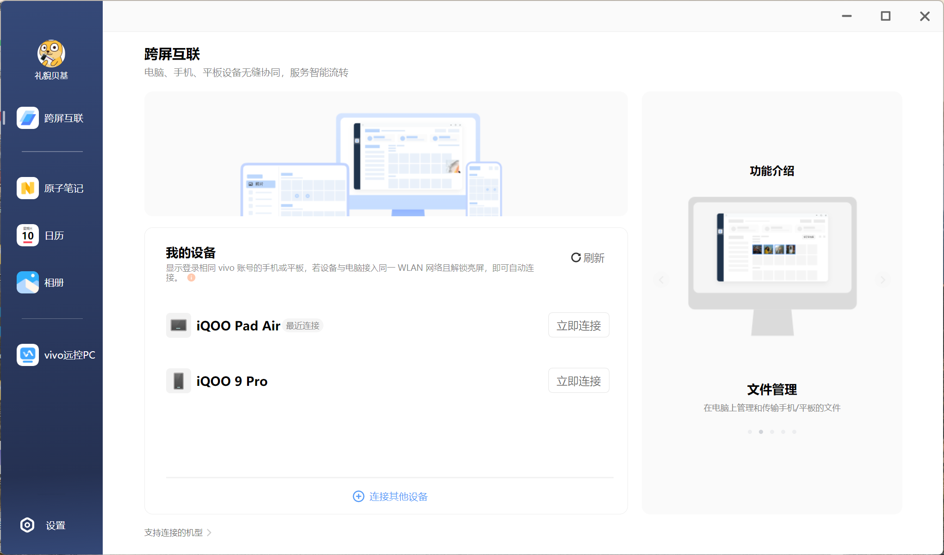This screenshot has width=944, height=555.
Task: Open the user avatar profile picture
Action: coord(51,54)
